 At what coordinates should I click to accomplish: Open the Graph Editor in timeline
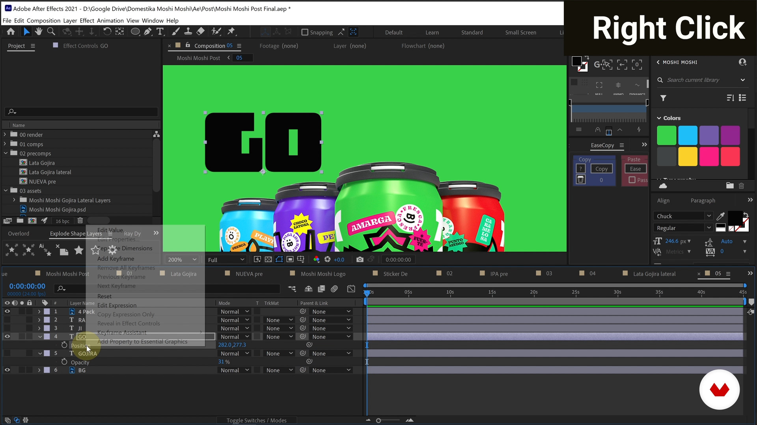coord(351,289)
